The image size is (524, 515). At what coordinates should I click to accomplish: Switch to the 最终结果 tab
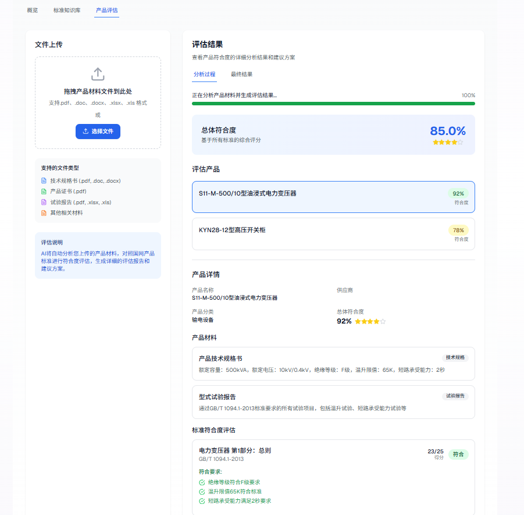(x=241, y=74)
